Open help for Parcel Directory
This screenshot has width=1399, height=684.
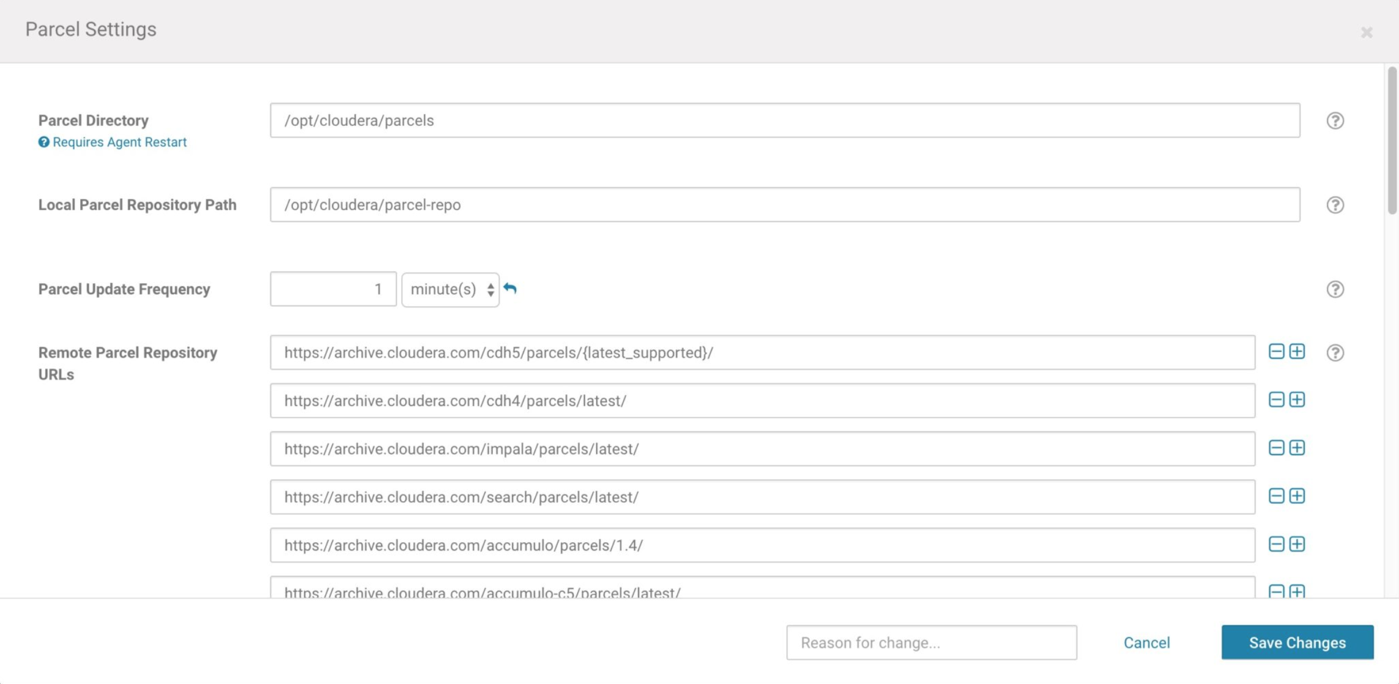pyautogui.click(x=1335, y=120)
